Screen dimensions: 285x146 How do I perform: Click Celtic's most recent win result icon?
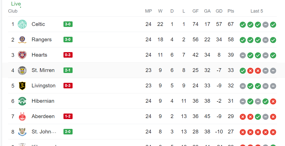[273, 25]
